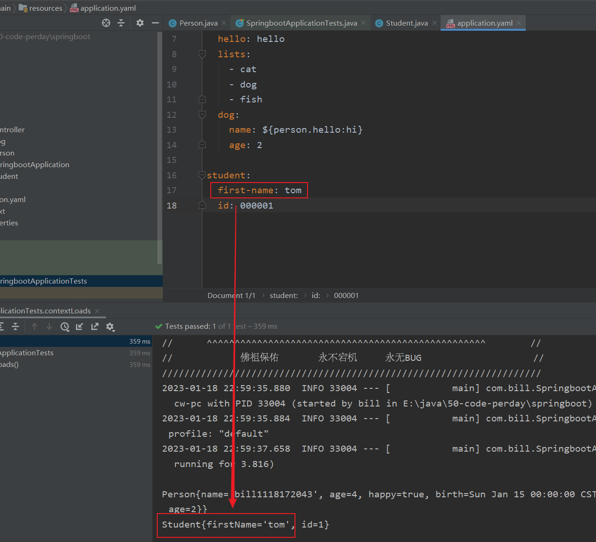Open the SpringbootApplicationTests.java tab
Image resolution: width=596 pixels, height=542 pixels.
pyautogui.click(x=301, y=23)
